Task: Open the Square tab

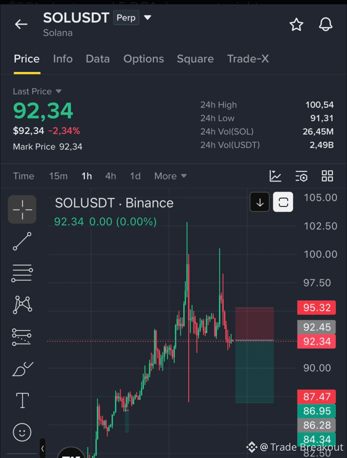Action: (x=195, y=59)
